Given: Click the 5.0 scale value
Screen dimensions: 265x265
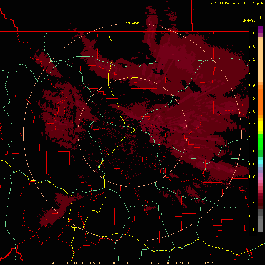Looking at the screenshot, I should point(252,112).
